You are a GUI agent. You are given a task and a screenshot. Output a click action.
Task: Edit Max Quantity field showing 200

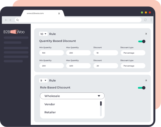pos(79,53)
